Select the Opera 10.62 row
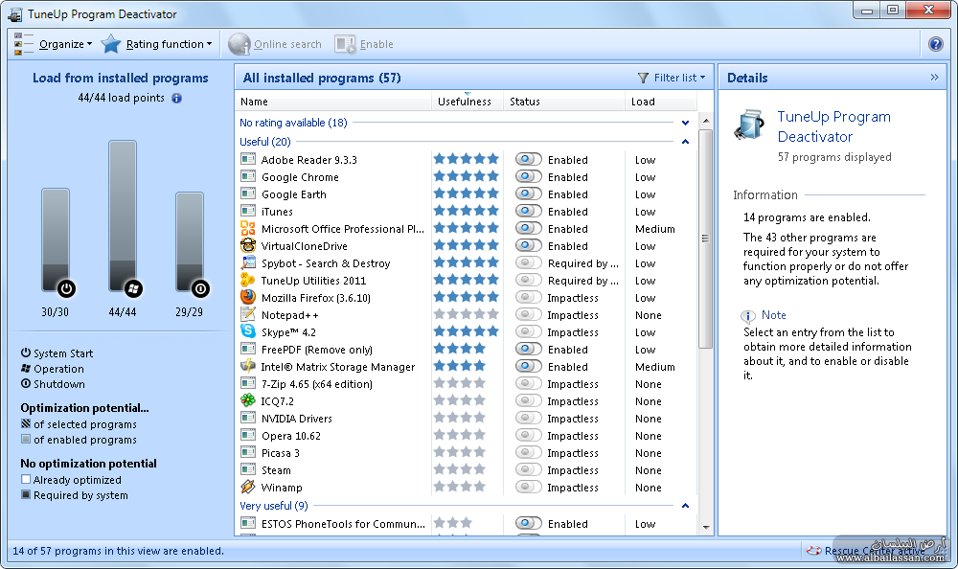The height and width of the screenshot is (569, 958). coord(466,436)
